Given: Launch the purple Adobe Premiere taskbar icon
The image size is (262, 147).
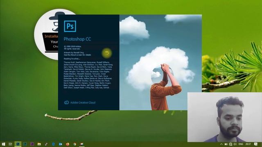Looking at the screenshot, I should pos(32,144).
